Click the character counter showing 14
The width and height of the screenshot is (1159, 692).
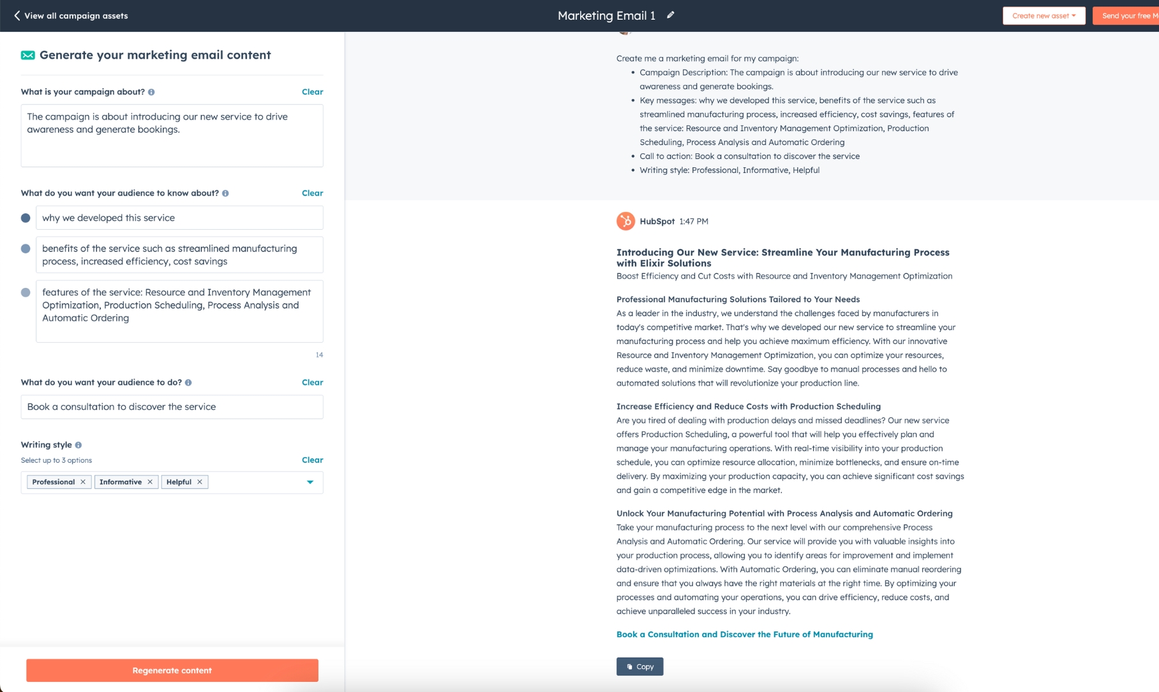point(319,355)
